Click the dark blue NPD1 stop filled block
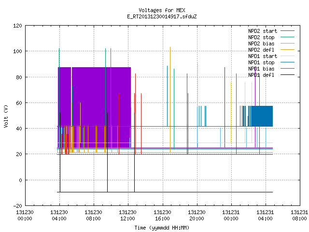 pos(262,116)
